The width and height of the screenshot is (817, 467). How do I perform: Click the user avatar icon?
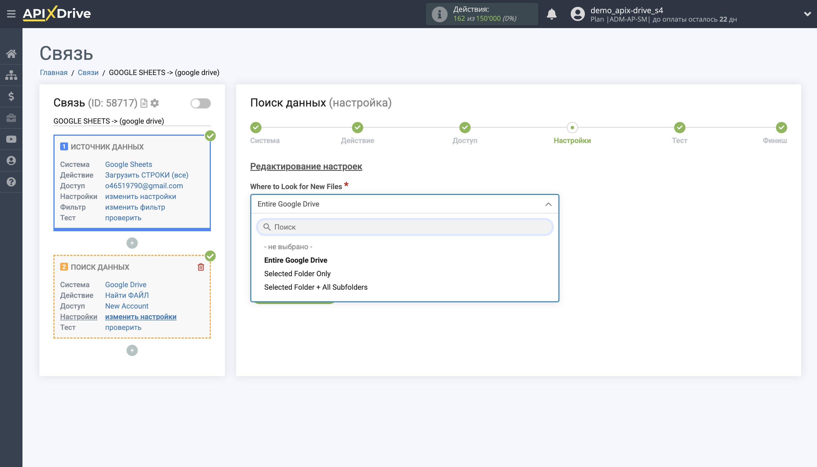coord(578,14)
